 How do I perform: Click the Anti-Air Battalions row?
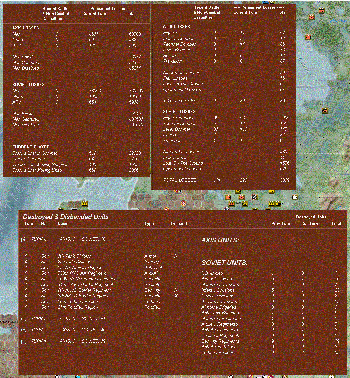[x=270, y=347]
